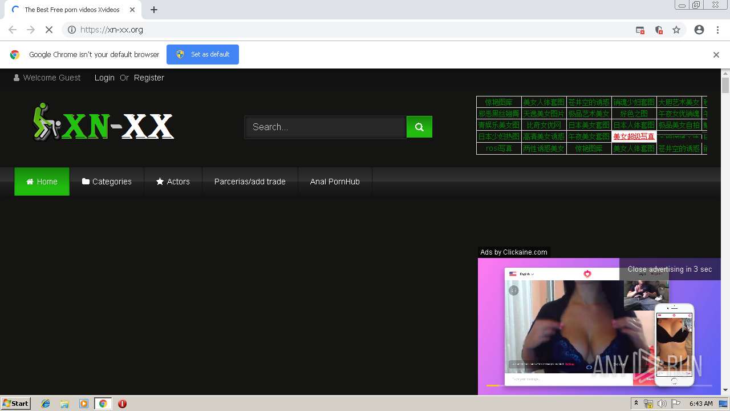Open Windows Media Player from taskbar

84,404
